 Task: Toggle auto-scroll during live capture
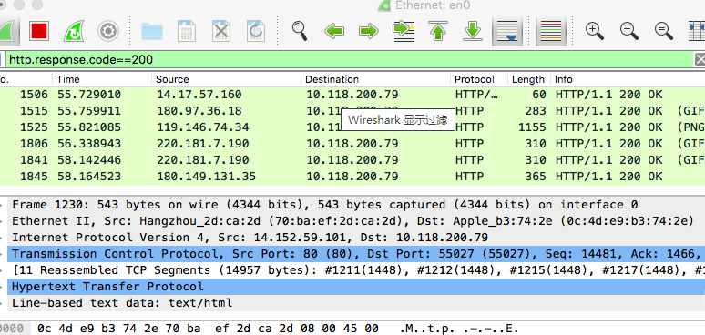508,32
